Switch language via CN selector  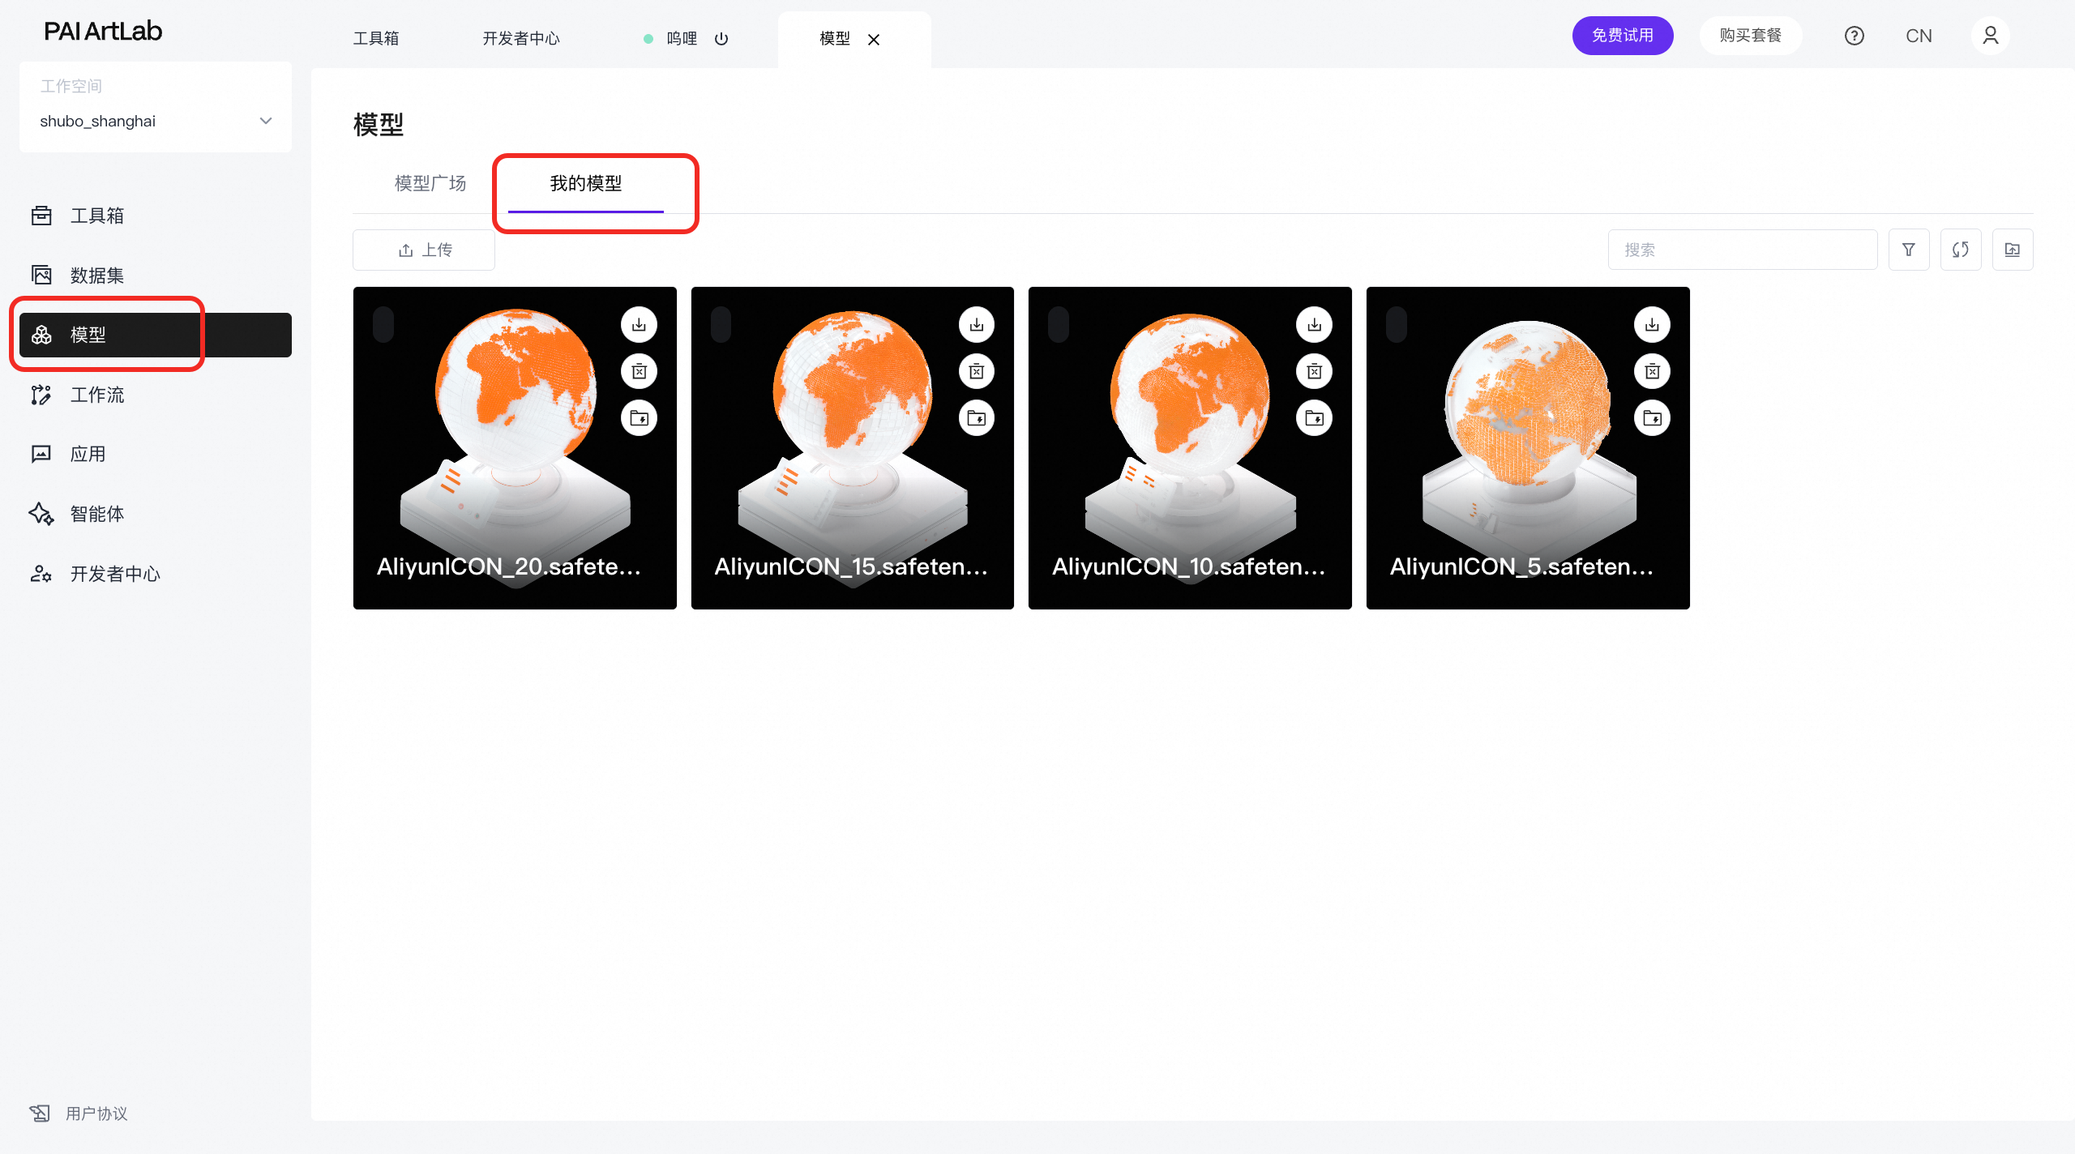[1919, 36]
